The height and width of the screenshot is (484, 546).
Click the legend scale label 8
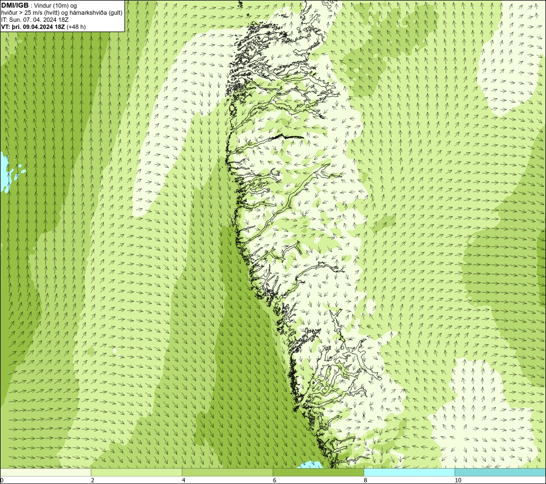(x=365, y=480)
